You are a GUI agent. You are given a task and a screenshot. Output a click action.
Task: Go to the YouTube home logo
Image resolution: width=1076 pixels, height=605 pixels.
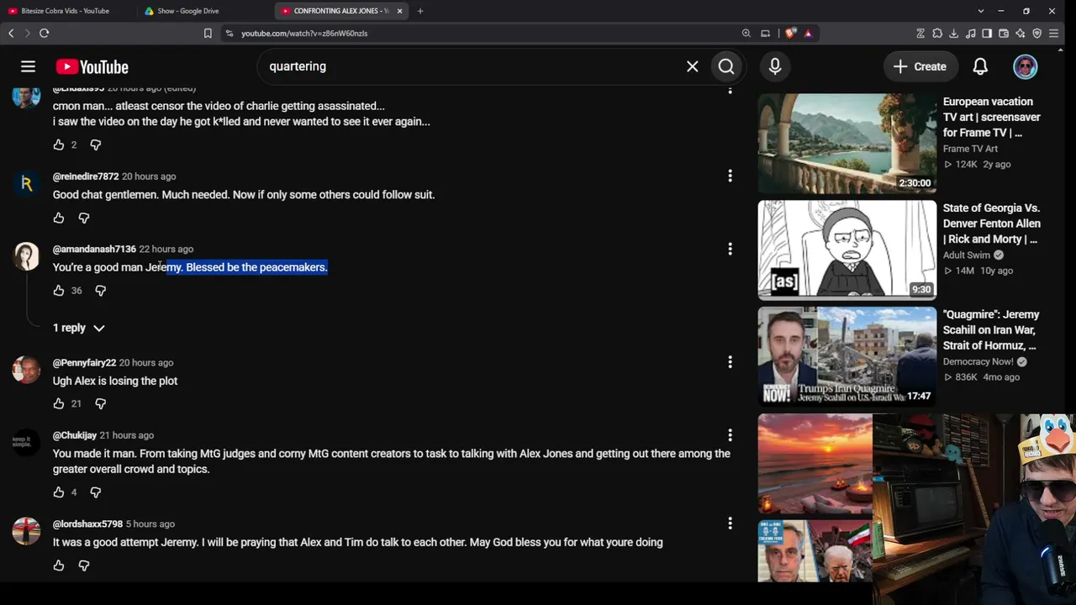tap(92, 67)
